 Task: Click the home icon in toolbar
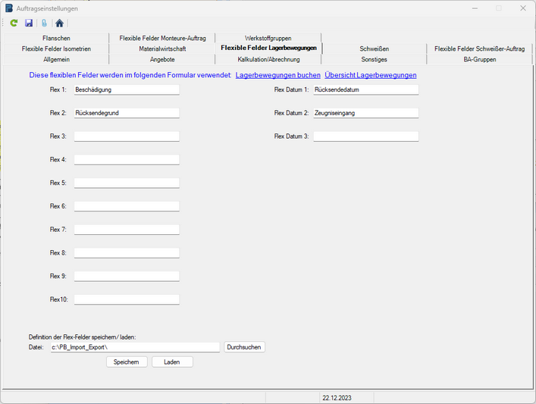pyautogui.click(x=59, y=23)
